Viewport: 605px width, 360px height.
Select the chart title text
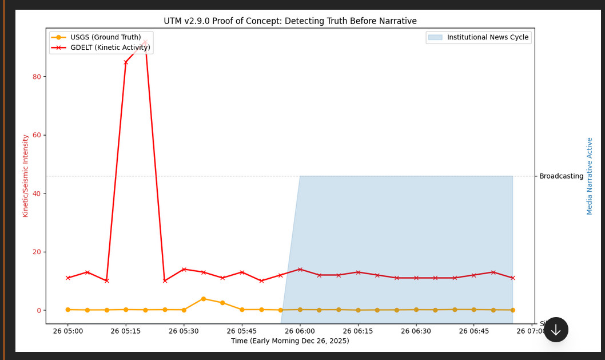click(290, 21)
